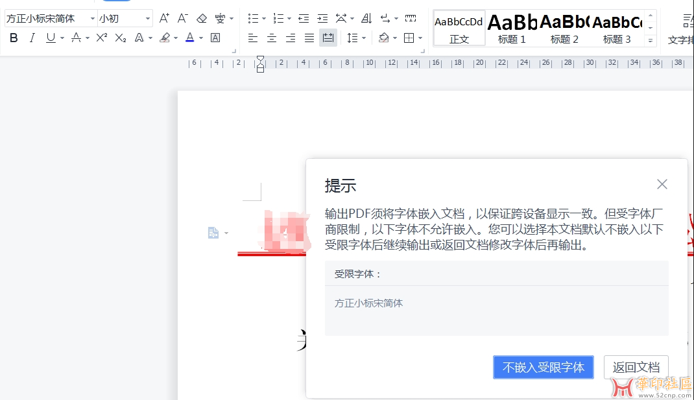Insert numbered list
This screenshot has height=400, width=694.
click(x=278, y=18)
